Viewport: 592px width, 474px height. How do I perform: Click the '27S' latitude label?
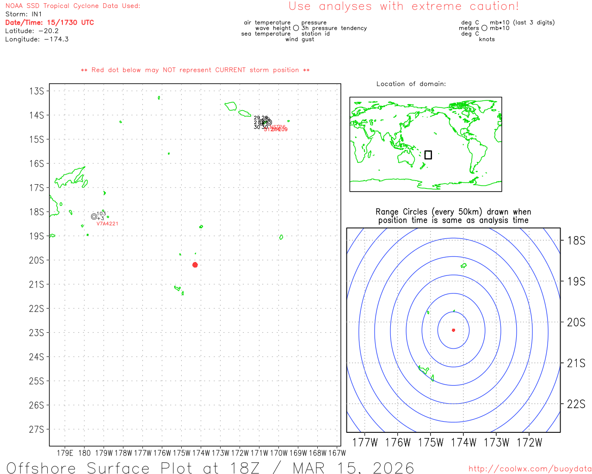[x=37, y=430]
